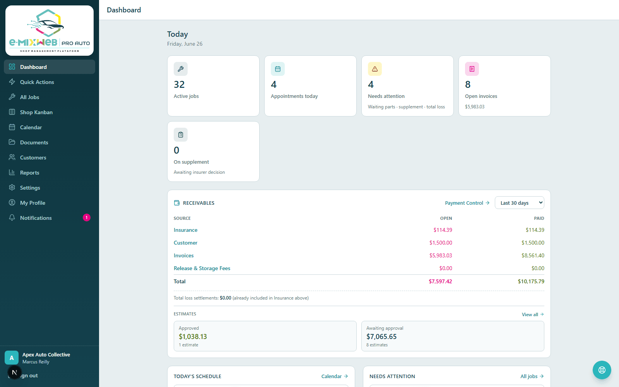The width and height of the screenshot is (619, 387).
Task: Click the All Jobs wrench icon
Action: 12,97
